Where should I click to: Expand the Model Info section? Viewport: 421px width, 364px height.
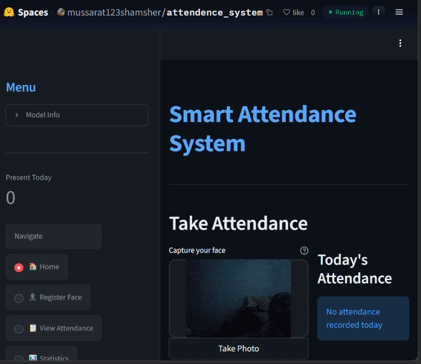pos(77,115)
